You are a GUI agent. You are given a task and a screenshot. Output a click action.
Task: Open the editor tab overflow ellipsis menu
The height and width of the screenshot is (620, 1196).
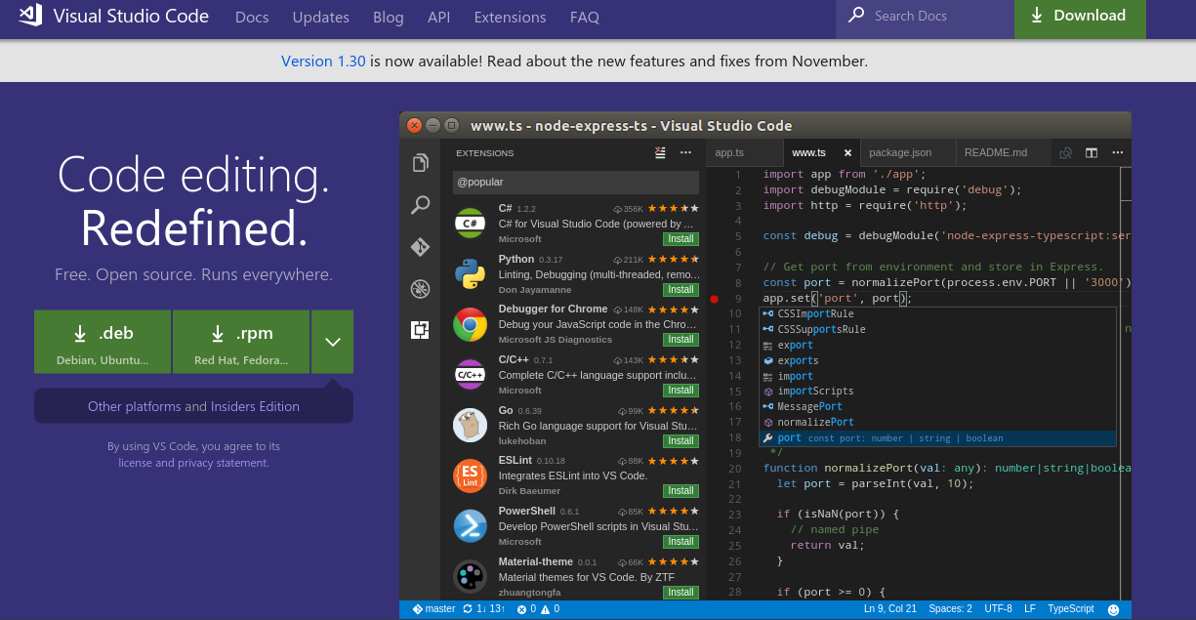(1117, 153)
